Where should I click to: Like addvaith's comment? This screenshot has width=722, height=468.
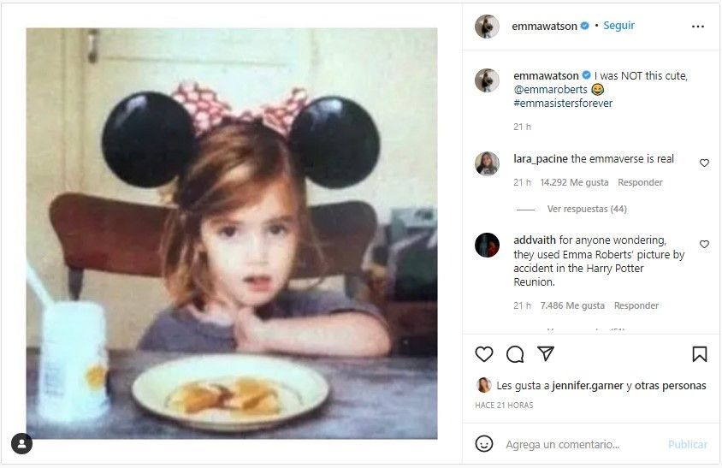[704, 244]
